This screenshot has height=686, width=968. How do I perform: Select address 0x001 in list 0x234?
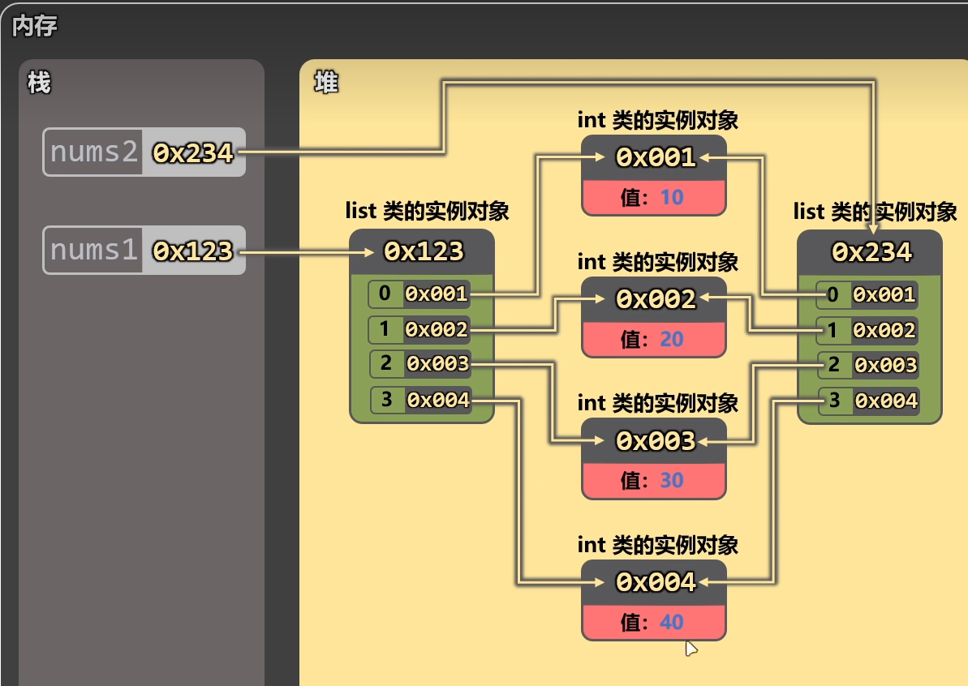click(x=884, y=295)
